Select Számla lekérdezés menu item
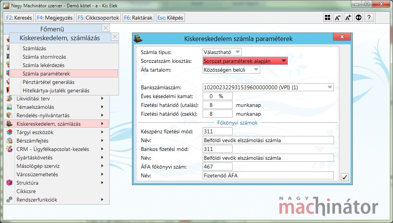 (64, 65)
